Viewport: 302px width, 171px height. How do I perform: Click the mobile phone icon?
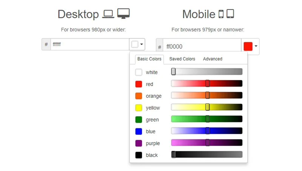(221, 14)
